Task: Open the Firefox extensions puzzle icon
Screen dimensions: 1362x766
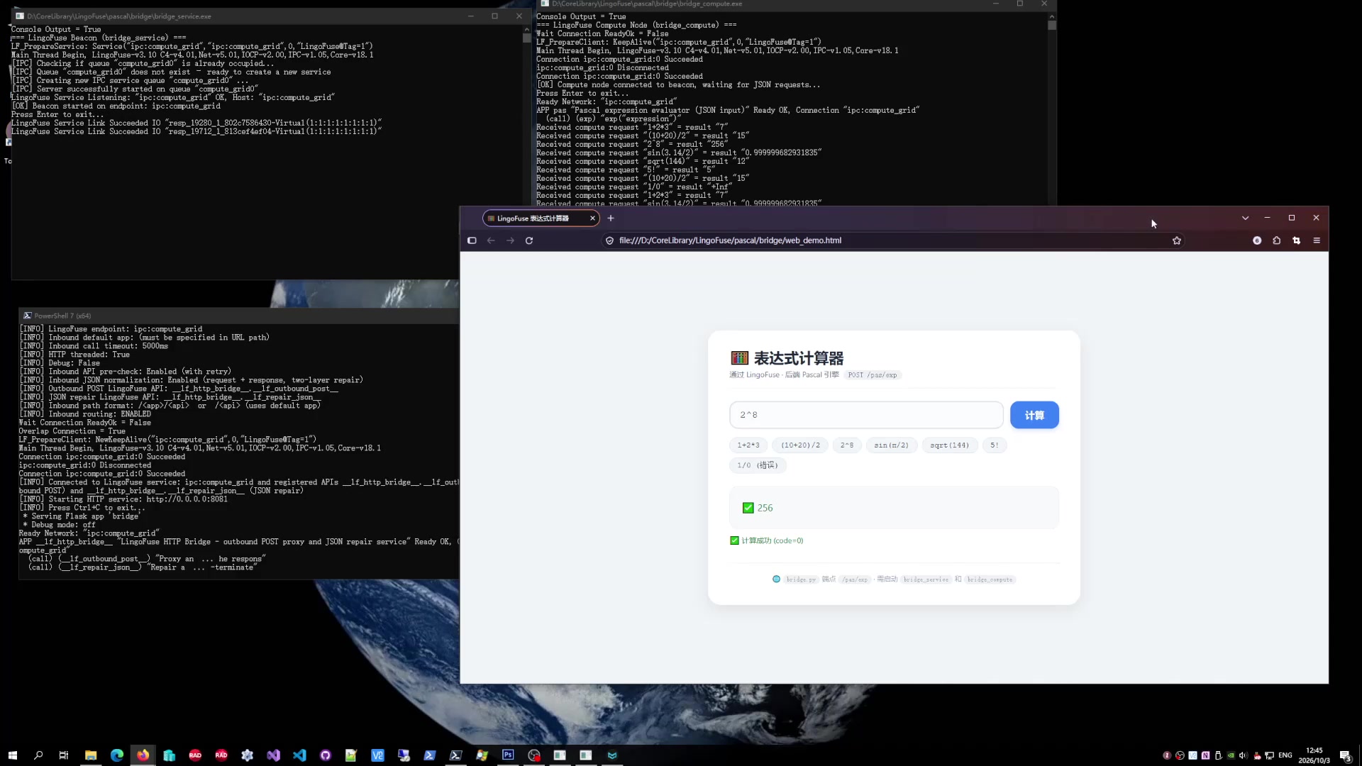Action: coord(1277,240)
